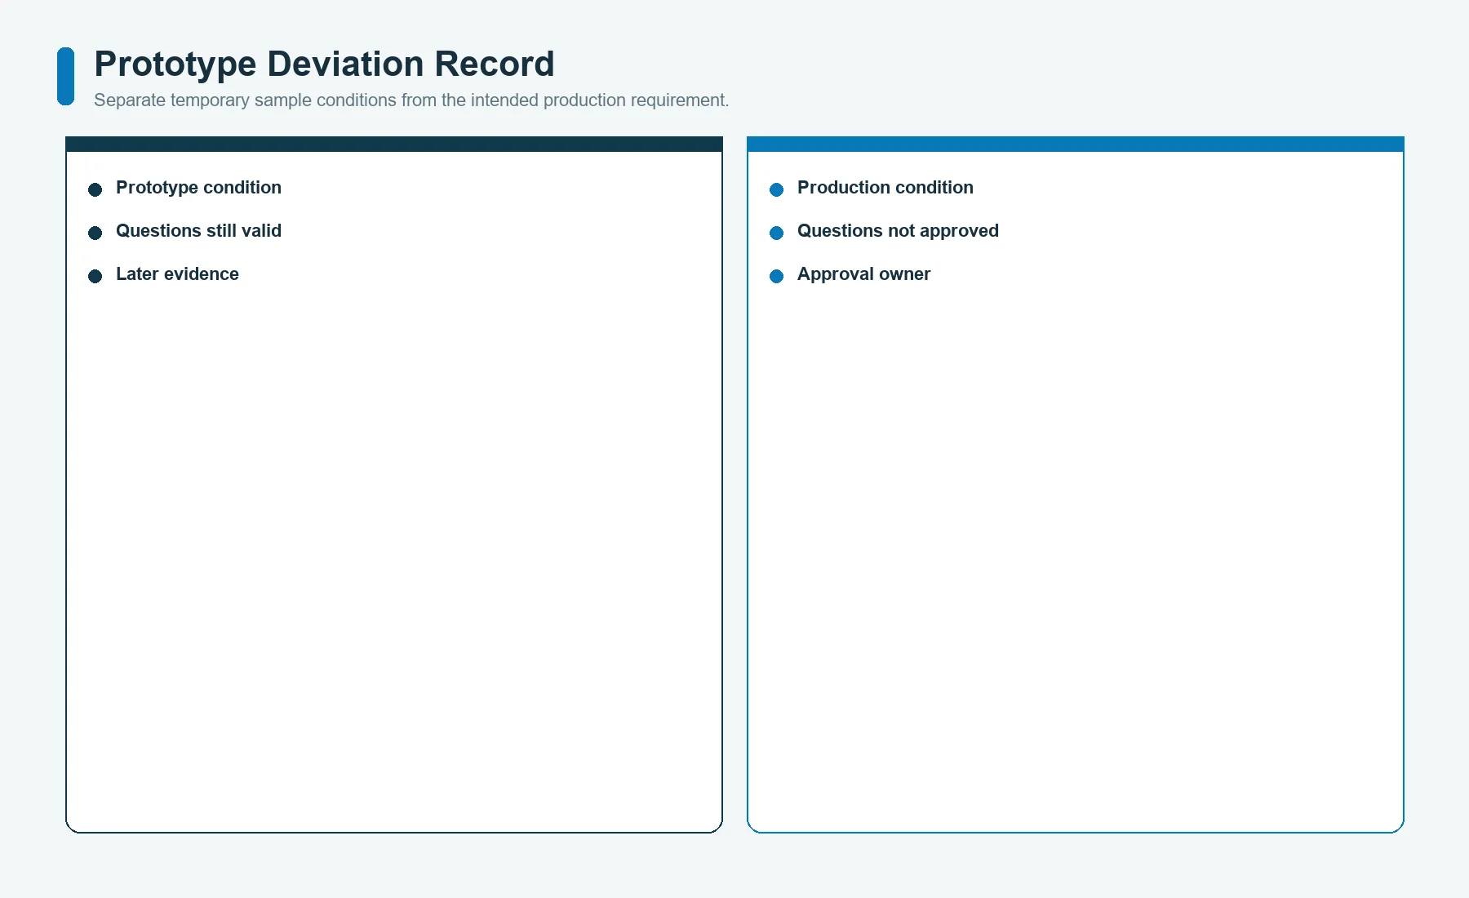Select the 'Approval owner' item
1469x898 pixels.
[863, 274]
